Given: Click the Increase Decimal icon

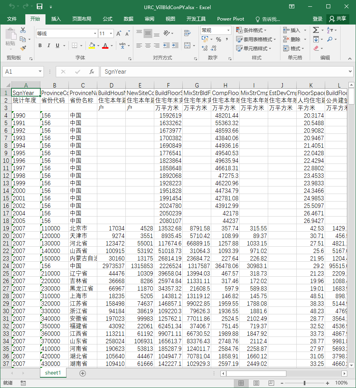Looking at the screenshot, I should coord(205,48).
